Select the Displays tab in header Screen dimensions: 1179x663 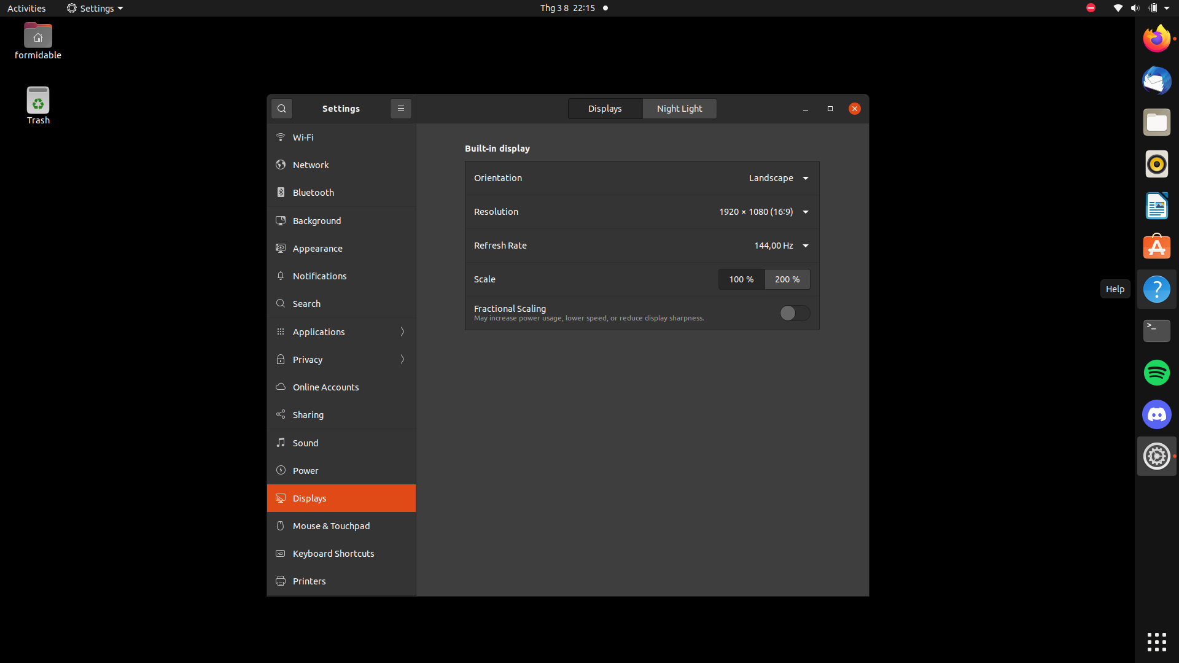(x=605, y=109)
